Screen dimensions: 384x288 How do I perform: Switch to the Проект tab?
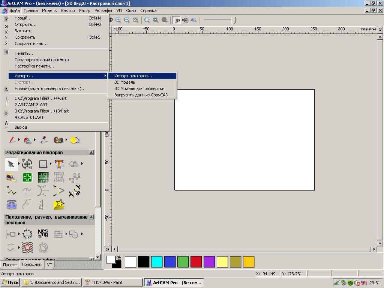[10, 265]
